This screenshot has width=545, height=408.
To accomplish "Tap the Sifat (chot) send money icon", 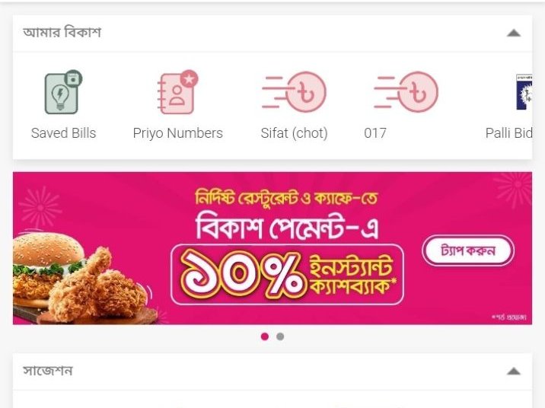I will pos(294,92).
